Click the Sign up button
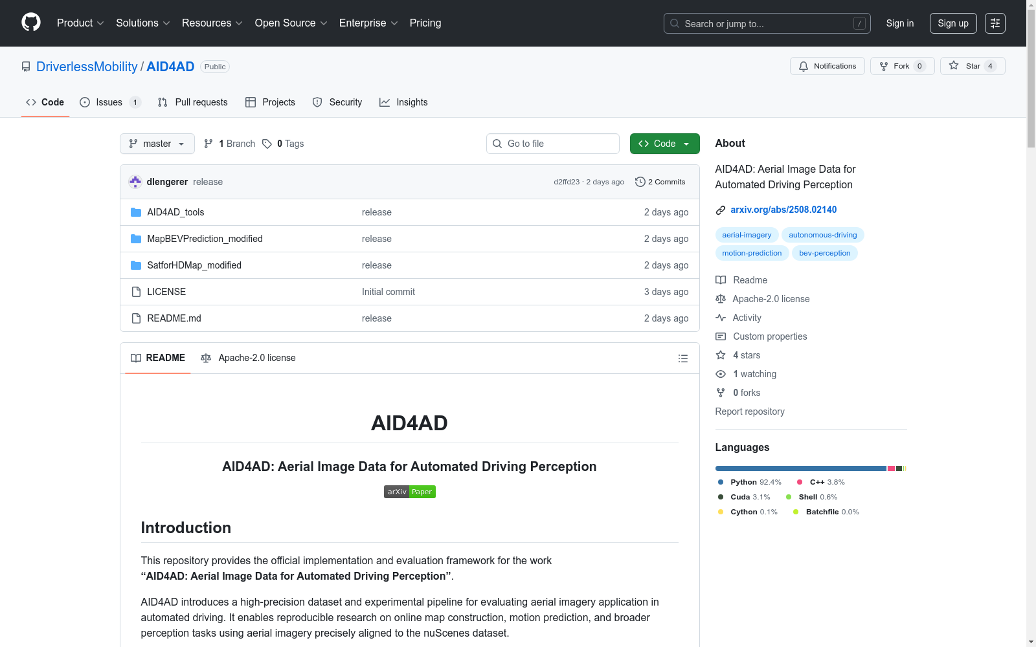Viewport: 1036px width, 647px height. 953,23
